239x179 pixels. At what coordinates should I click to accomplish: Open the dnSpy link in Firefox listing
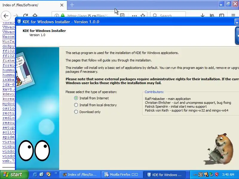(x=9, y=46)
